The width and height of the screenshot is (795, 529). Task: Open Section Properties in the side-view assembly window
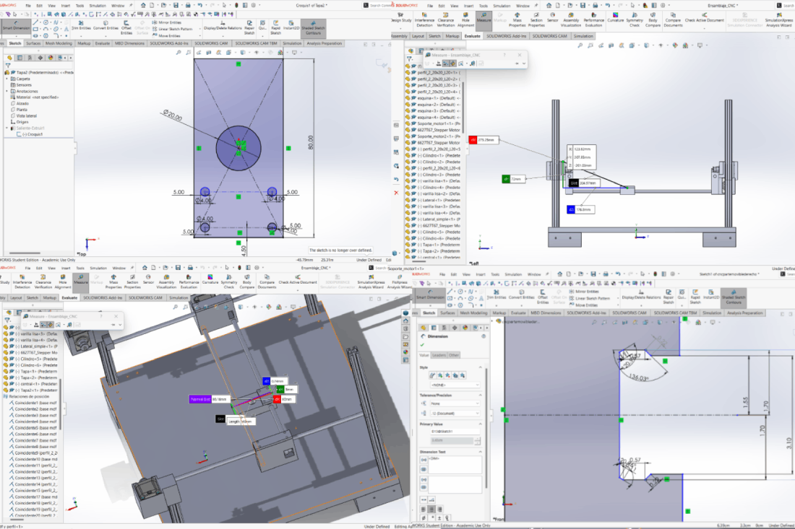pos(536,21)
